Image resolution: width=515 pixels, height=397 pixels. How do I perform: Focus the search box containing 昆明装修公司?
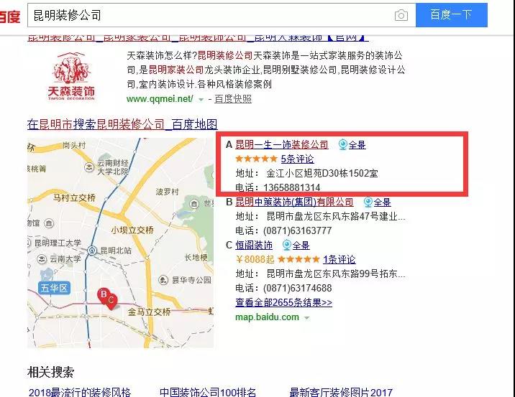[222, 15]
